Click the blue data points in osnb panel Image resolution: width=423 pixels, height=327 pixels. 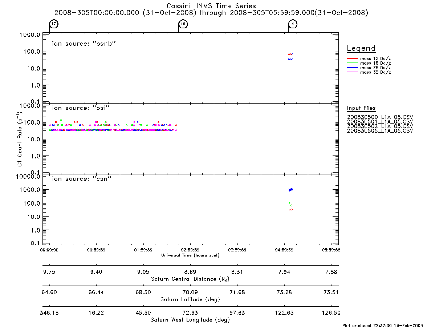click(290, 60)
